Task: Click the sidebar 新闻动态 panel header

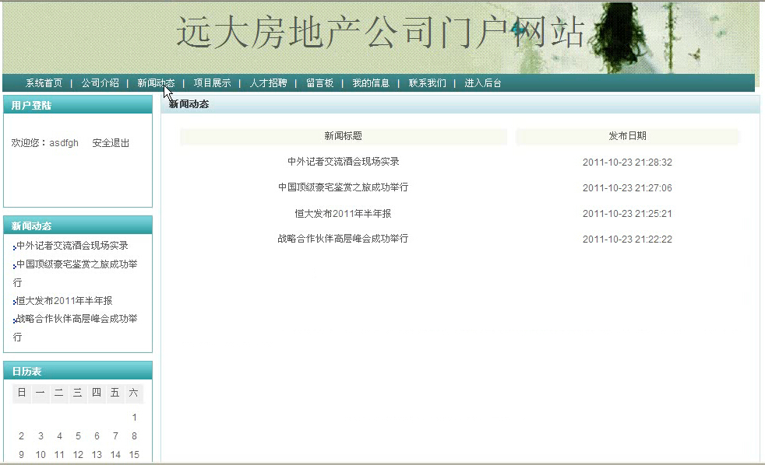Action: [x=78, y=226]
